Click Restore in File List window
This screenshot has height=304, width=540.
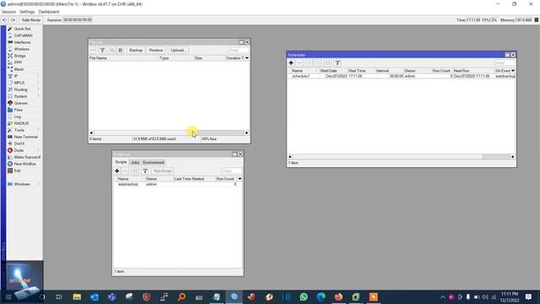click(x=155, y=51)
